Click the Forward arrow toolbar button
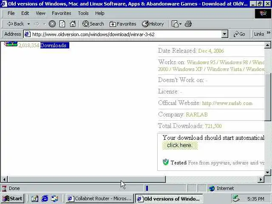Viewport: 272px width, 204px height. click(37, 24)
